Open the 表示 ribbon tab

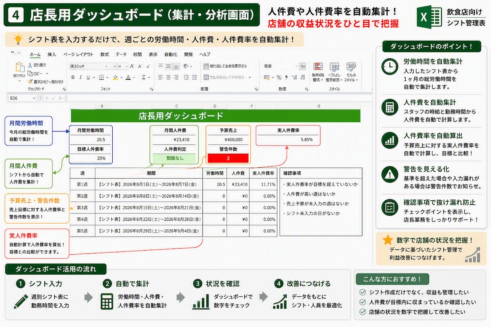pyautogui.click(x=153, y=54)
